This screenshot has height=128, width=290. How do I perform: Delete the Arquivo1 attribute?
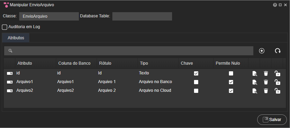coord(266,82)
